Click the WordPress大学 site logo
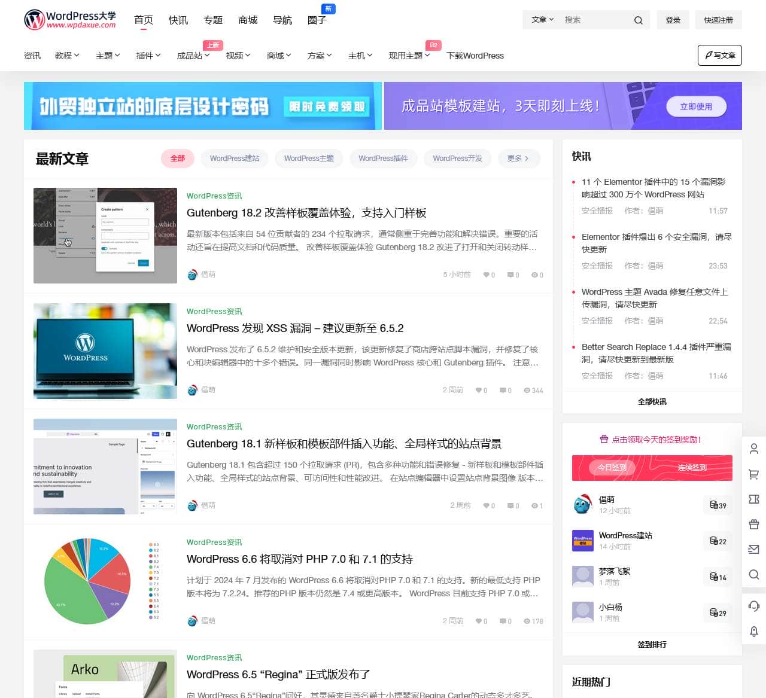Image resolution: width=766 pixels, height=698 pixels. 70,20
